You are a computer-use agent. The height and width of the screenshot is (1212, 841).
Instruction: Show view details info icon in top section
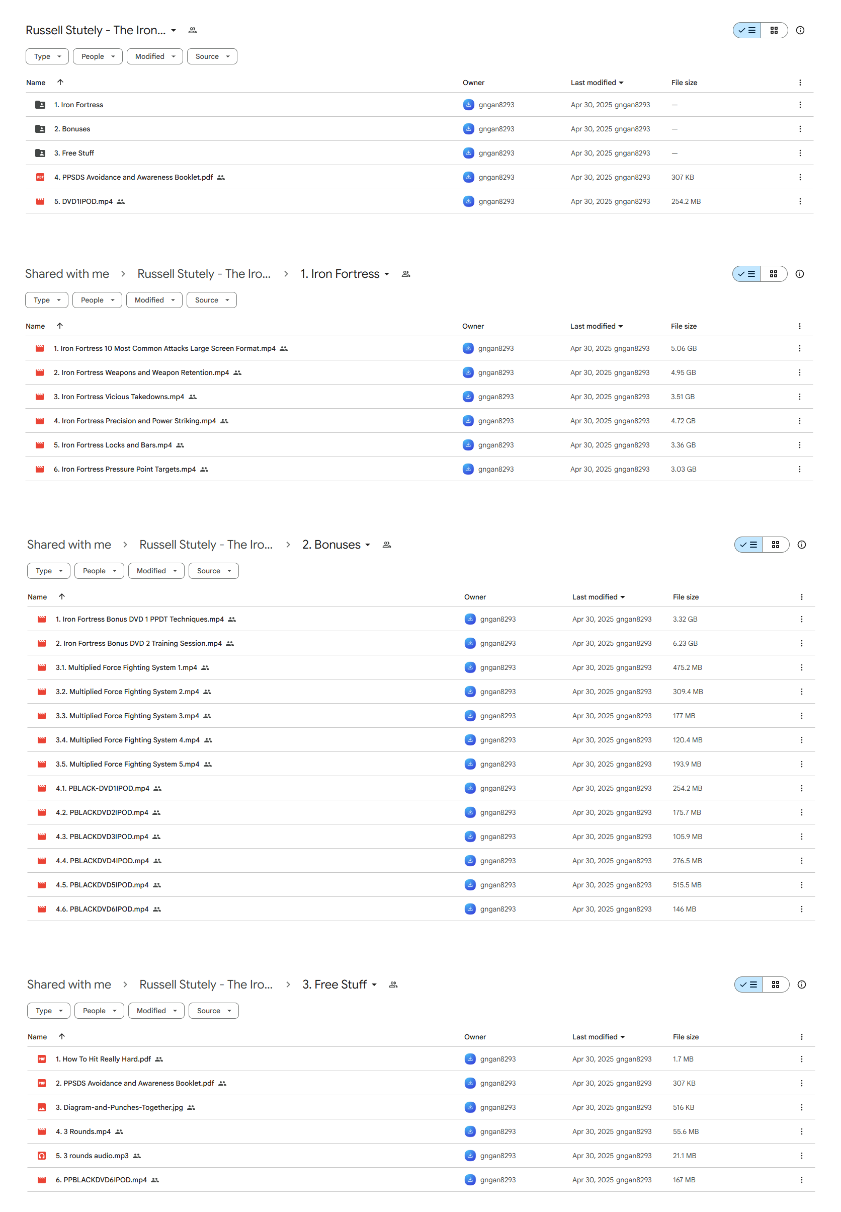[800, 31]
